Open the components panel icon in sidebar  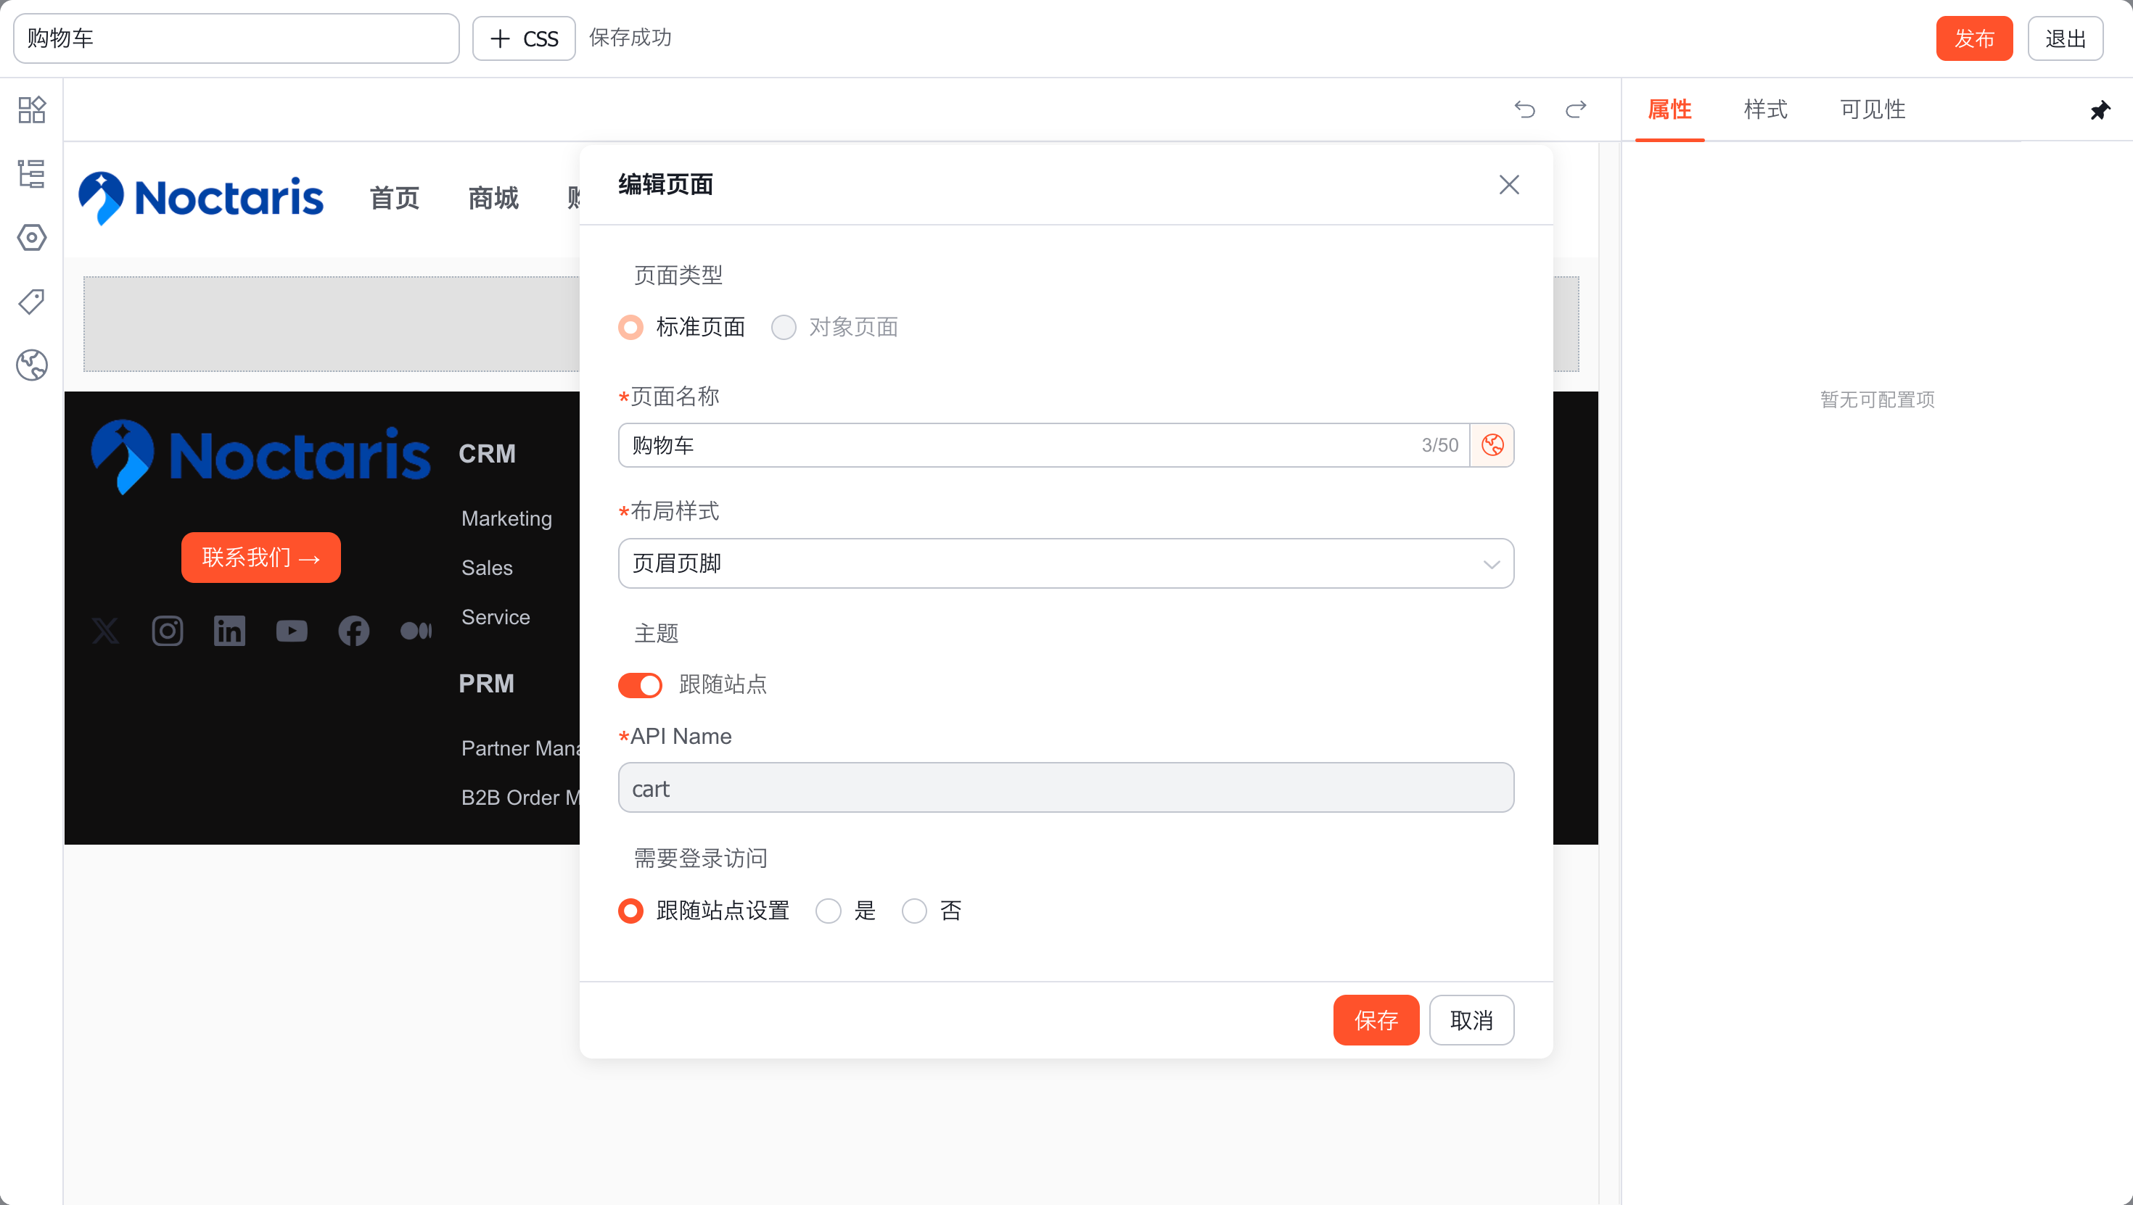point(31,110)
